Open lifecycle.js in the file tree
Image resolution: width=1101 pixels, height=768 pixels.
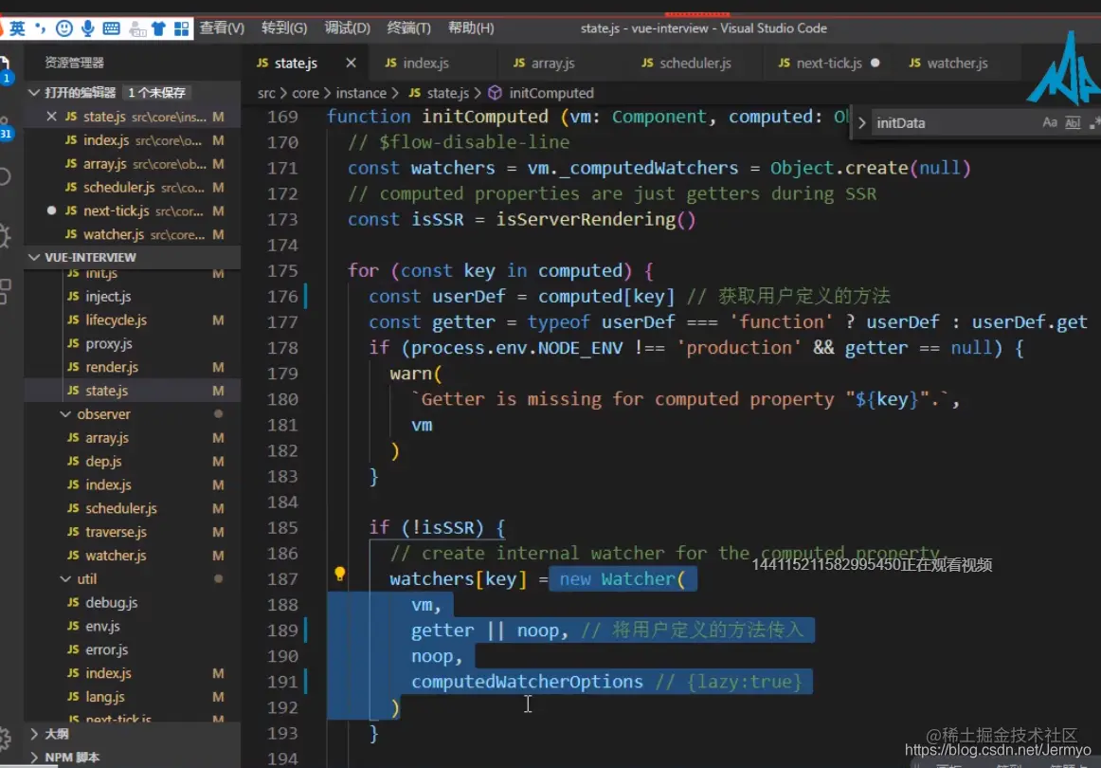pyautogui.click(x=133, y=320)
